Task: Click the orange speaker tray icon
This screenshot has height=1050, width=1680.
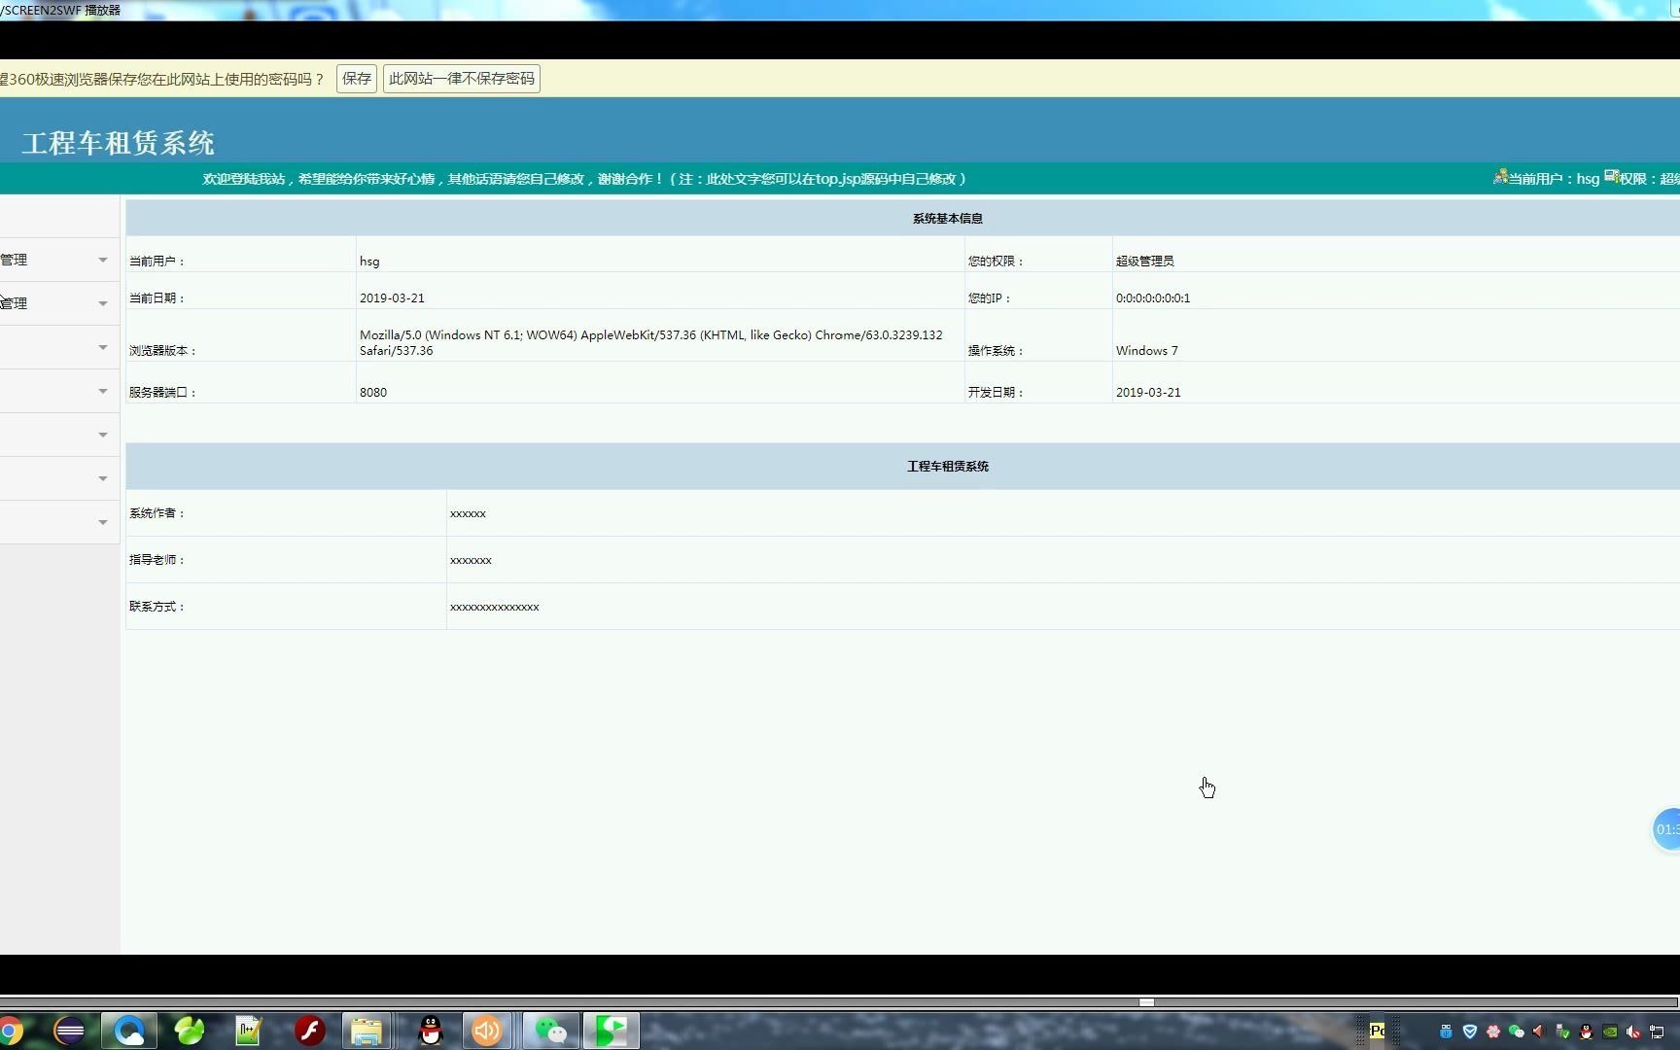Action: point(1539,1032)
